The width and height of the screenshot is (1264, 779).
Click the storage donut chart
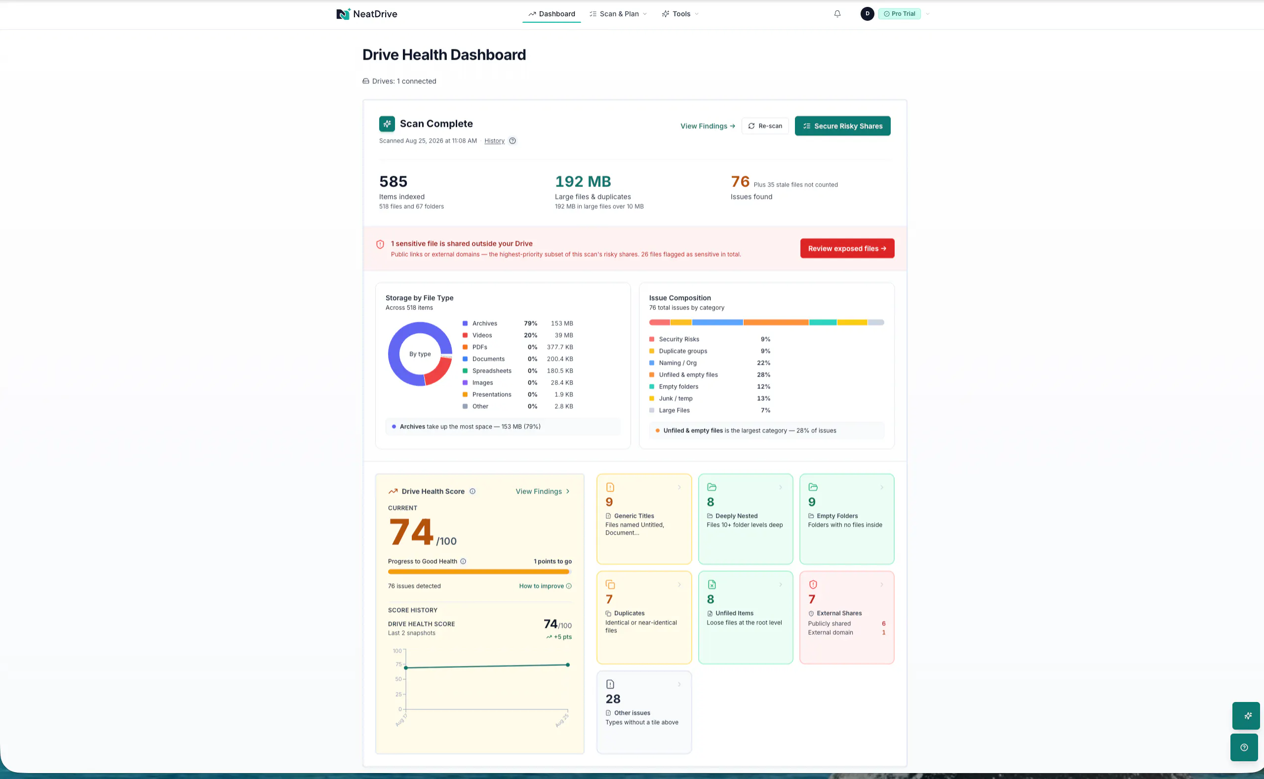coord(420,354)
